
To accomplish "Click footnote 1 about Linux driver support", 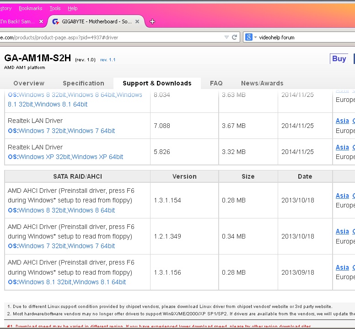I will (x=170, y=307).
